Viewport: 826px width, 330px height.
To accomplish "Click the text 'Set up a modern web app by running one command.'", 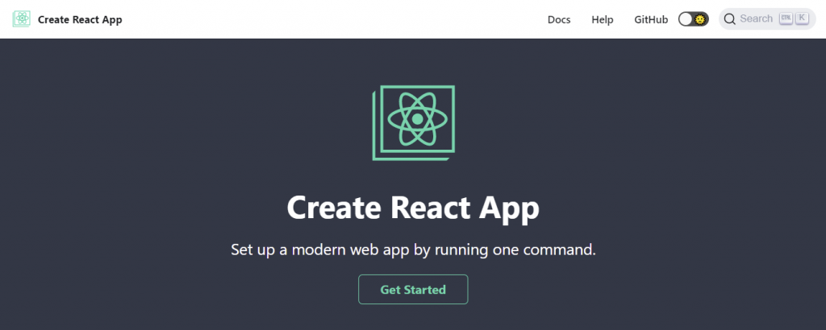I will (x=413, y=250).
